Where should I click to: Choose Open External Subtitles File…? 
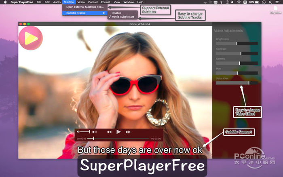[85, 7]
